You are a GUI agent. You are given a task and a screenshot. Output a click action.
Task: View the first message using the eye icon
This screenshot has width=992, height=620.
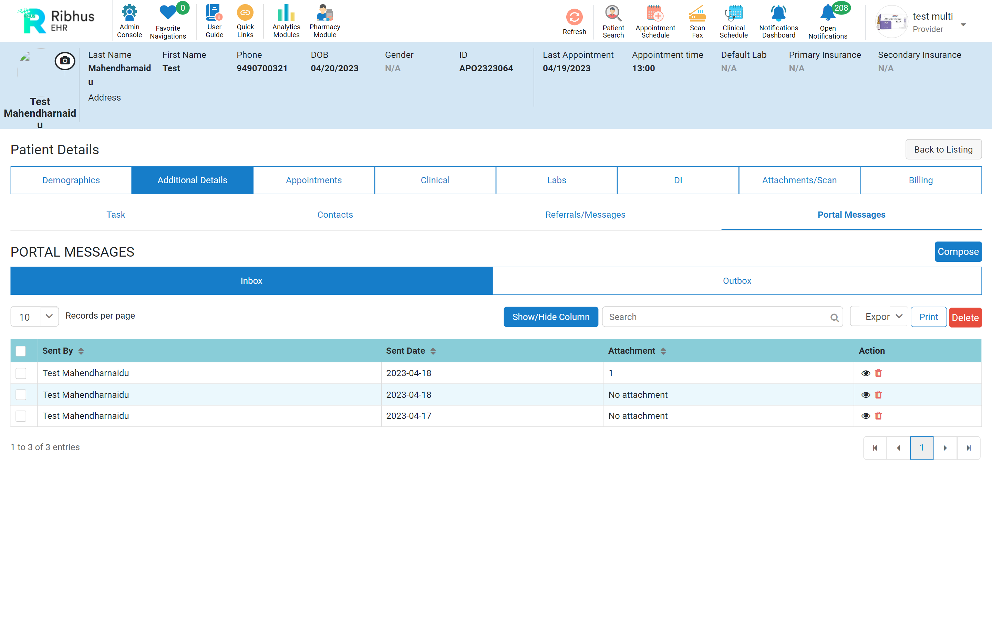865,373
